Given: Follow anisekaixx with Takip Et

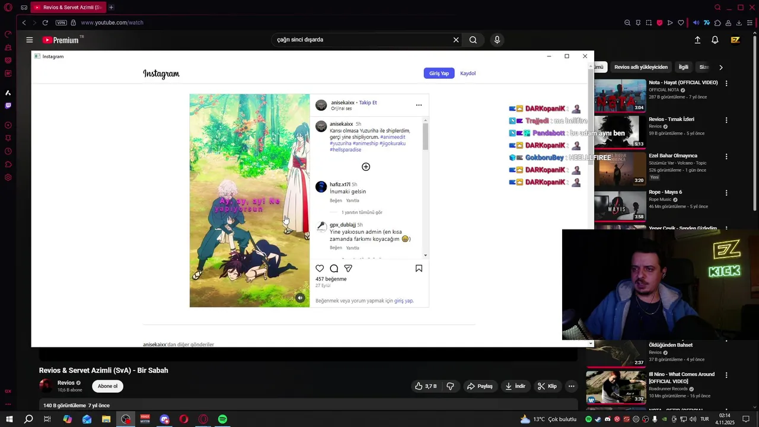Looking at the screenshot, I should 368,103.
